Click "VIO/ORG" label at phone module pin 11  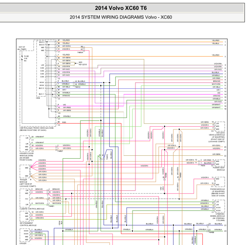(205, 178)
